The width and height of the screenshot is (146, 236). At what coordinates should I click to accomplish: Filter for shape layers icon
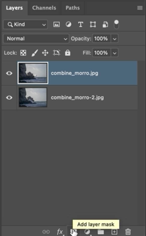[93, 24]
